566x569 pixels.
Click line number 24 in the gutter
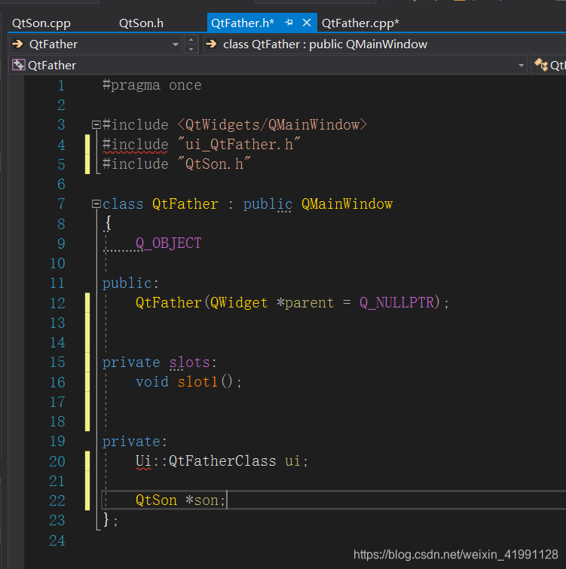57,540
